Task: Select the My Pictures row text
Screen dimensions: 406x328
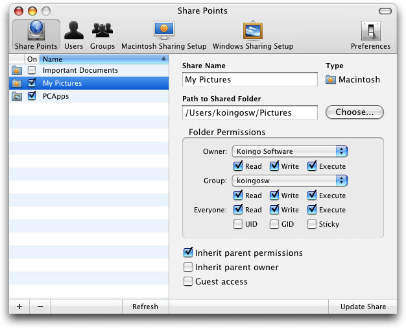Action: point(62,83)
